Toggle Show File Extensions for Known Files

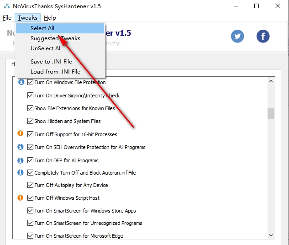tap(30, 108)
